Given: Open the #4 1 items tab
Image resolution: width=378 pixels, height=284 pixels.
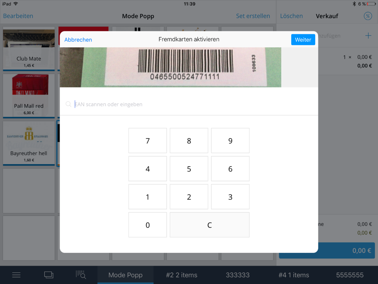Looking at the screenshot, I should (294, 275).
